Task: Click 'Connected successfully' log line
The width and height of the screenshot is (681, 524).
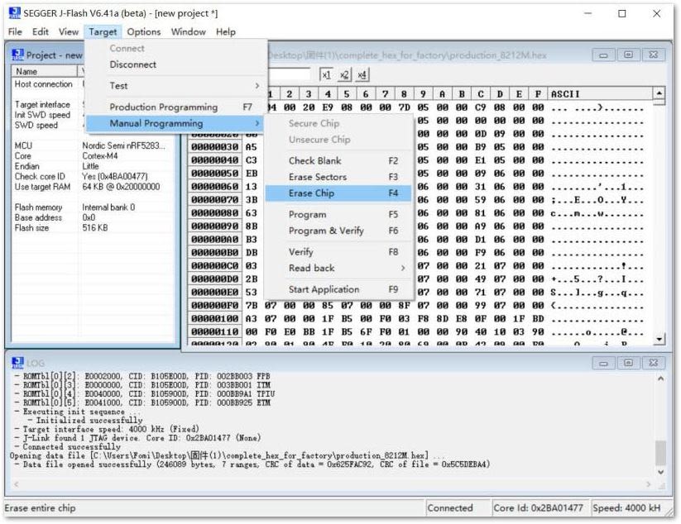Action: pos(71,447)
